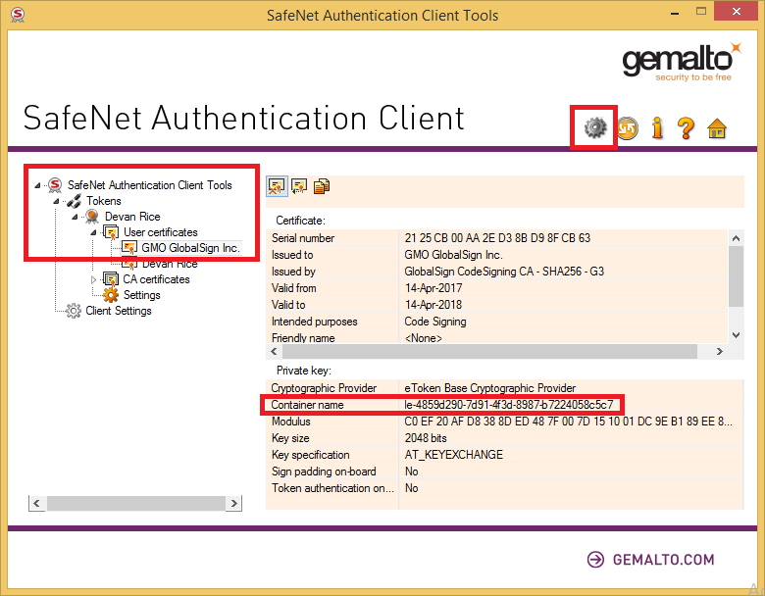Select CA certificates tree item

(x=156, y=279)
